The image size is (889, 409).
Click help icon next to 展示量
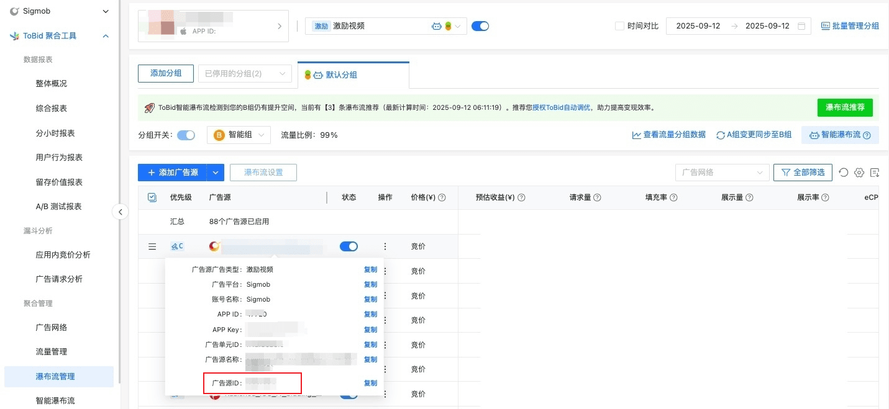749,197
